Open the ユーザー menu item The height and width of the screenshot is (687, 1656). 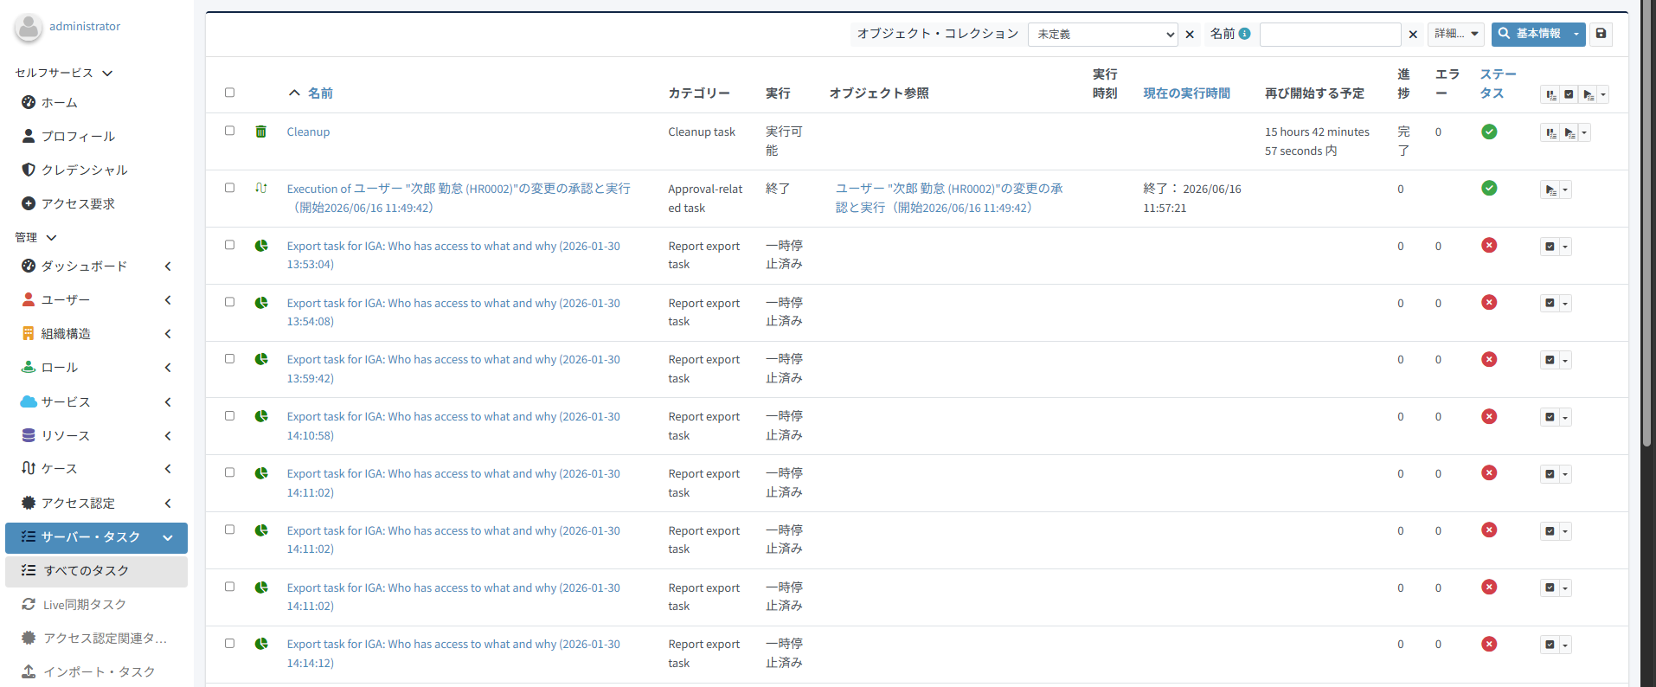coord(96,299)
